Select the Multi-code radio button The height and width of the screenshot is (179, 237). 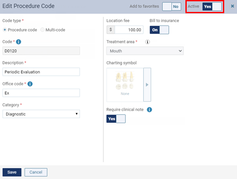pyautogui.click(x=43, y=30)
